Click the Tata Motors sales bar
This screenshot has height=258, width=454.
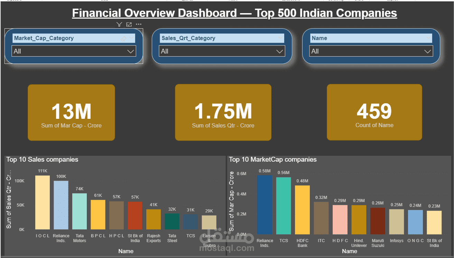(80, 211)
